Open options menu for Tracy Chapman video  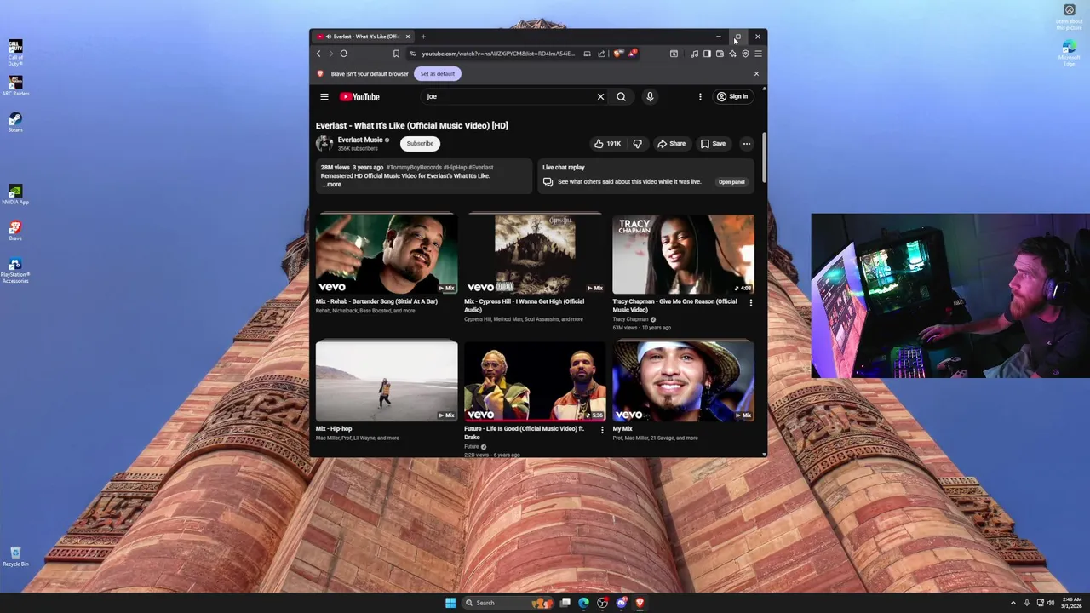click(750, 303)
